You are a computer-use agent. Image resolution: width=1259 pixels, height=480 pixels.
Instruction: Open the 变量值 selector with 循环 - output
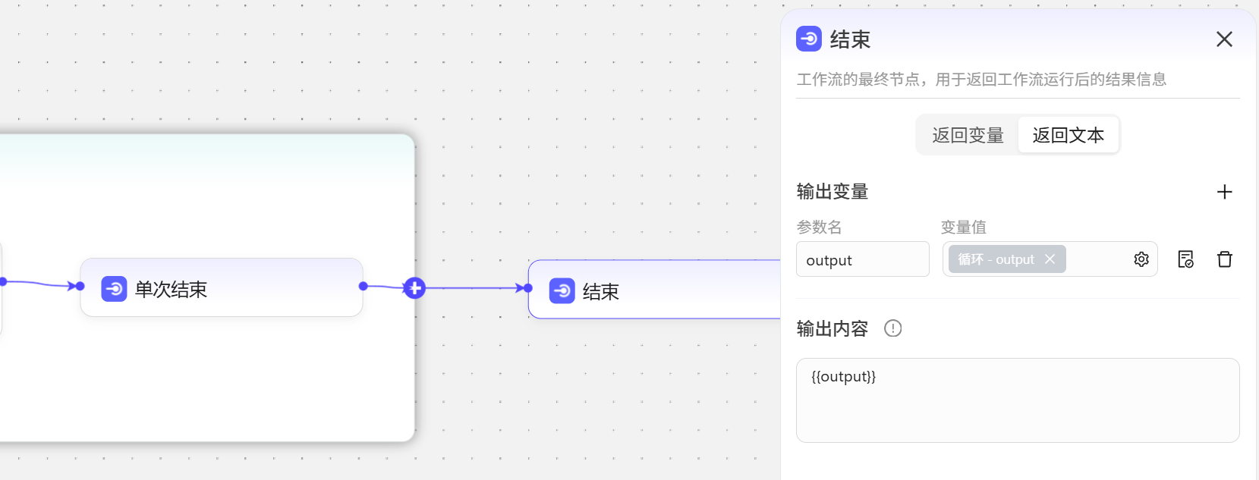click(1097, 259)
